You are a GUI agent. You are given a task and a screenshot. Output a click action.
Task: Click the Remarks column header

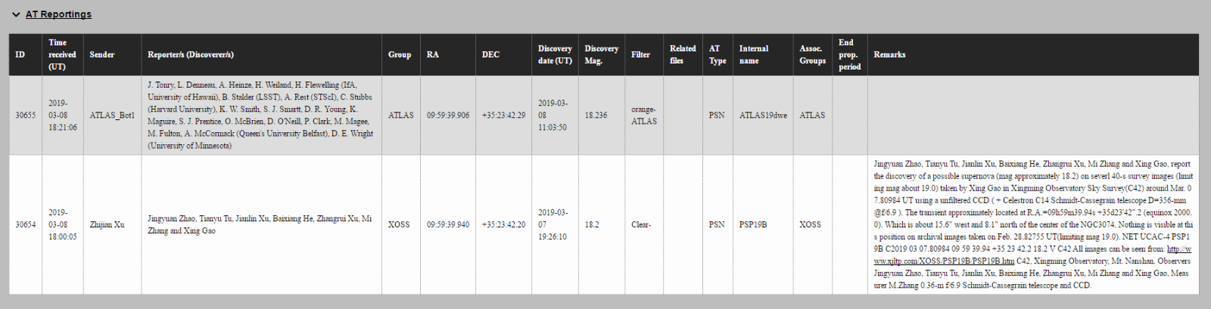(x=889, y=54)
